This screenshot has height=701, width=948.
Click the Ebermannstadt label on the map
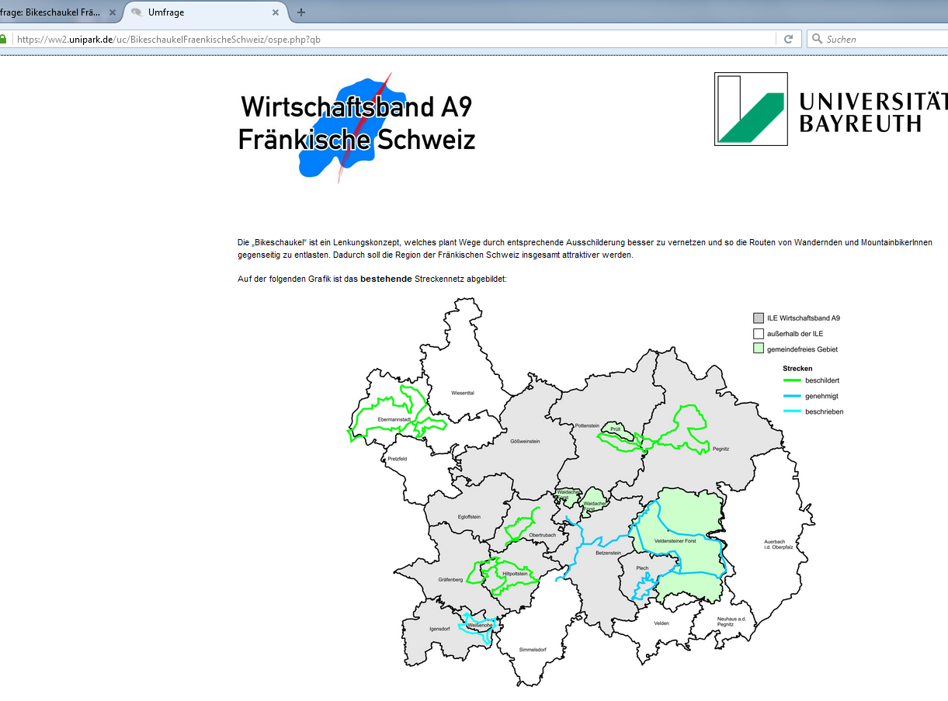[394, 419]
